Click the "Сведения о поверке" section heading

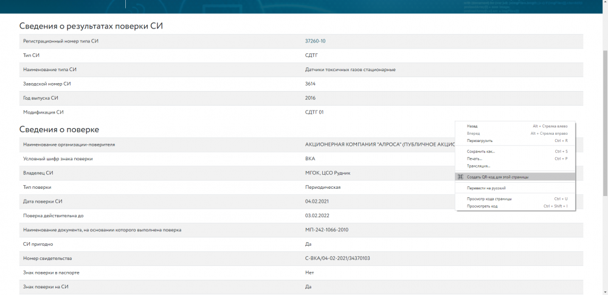pyautogui.click(x=59, y=129)
